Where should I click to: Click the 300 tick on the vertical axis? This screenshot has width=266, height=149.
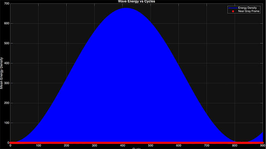7,83
